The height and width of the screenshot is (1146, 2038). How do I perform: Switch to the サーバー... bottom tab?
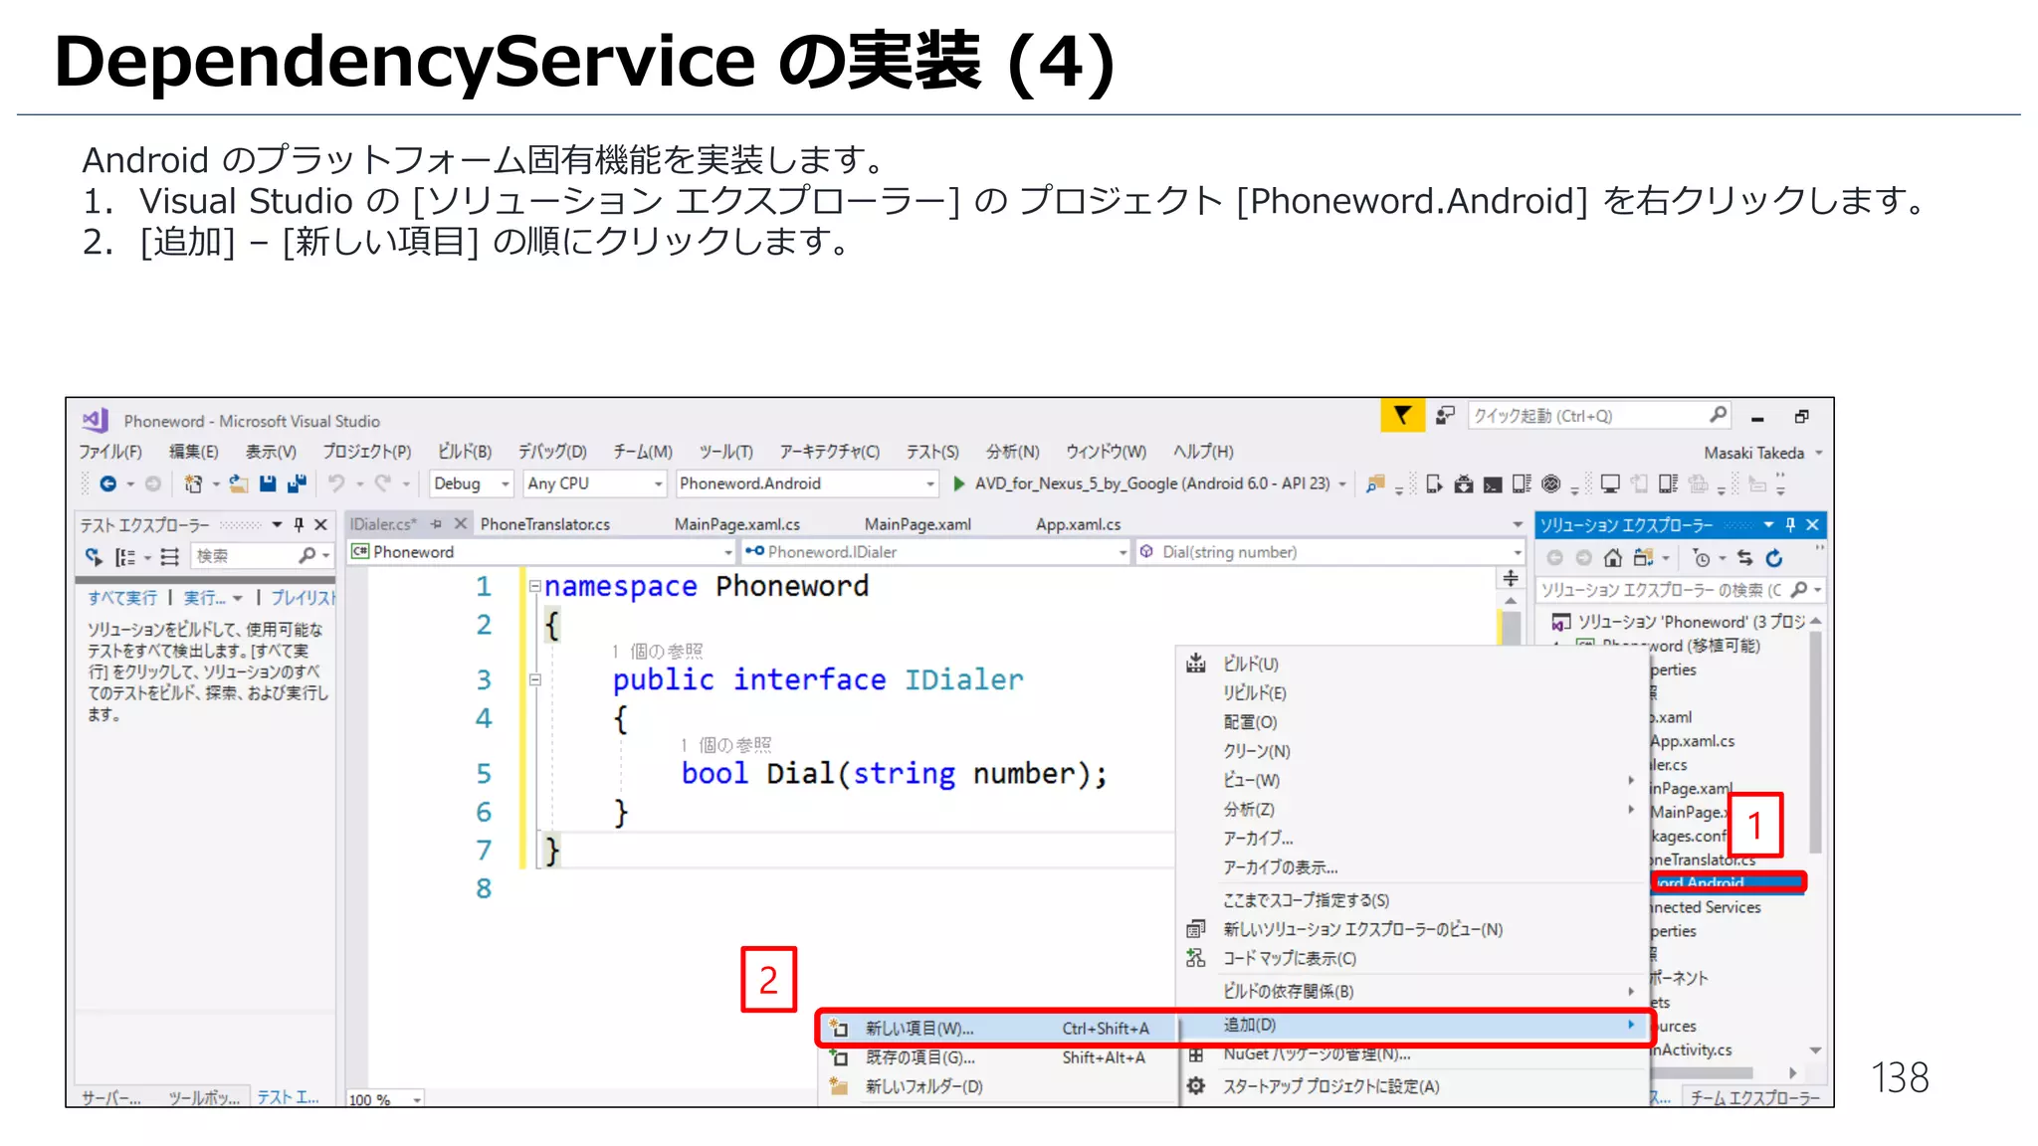[110, 1098]
